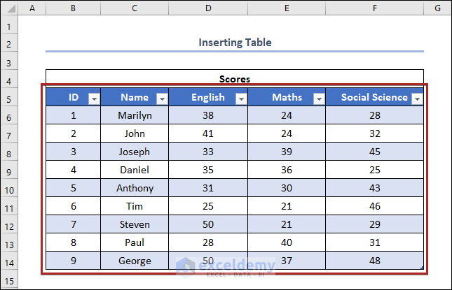
Task: Open the Social Science filter dropdown
Action: (x=417, y=99)
